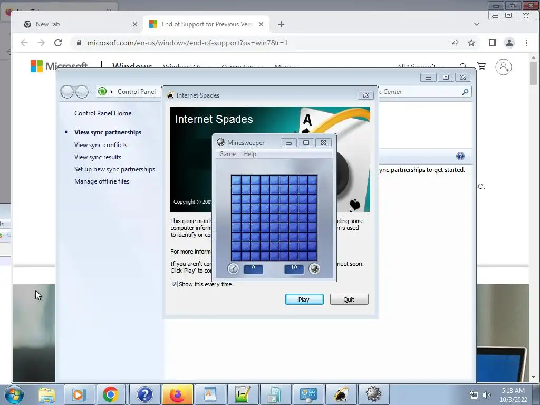Share this page icon in Chrome
The height and width of the screenshot is (405, 540).
click(x=455, y=43)
